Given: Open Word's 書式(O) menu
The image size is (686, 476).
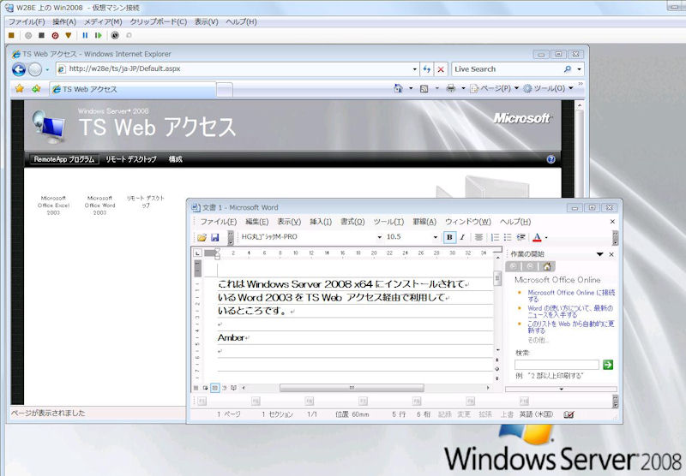Looking at the screenshot, I should pyautogui.click(x=352, y=222).
